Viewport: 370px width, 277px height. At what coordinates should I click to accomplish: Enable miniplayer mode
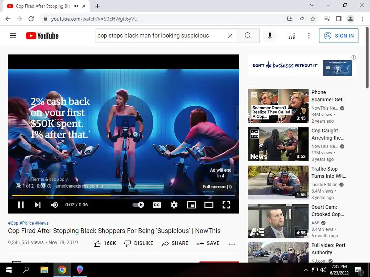(x=192, y=205)
